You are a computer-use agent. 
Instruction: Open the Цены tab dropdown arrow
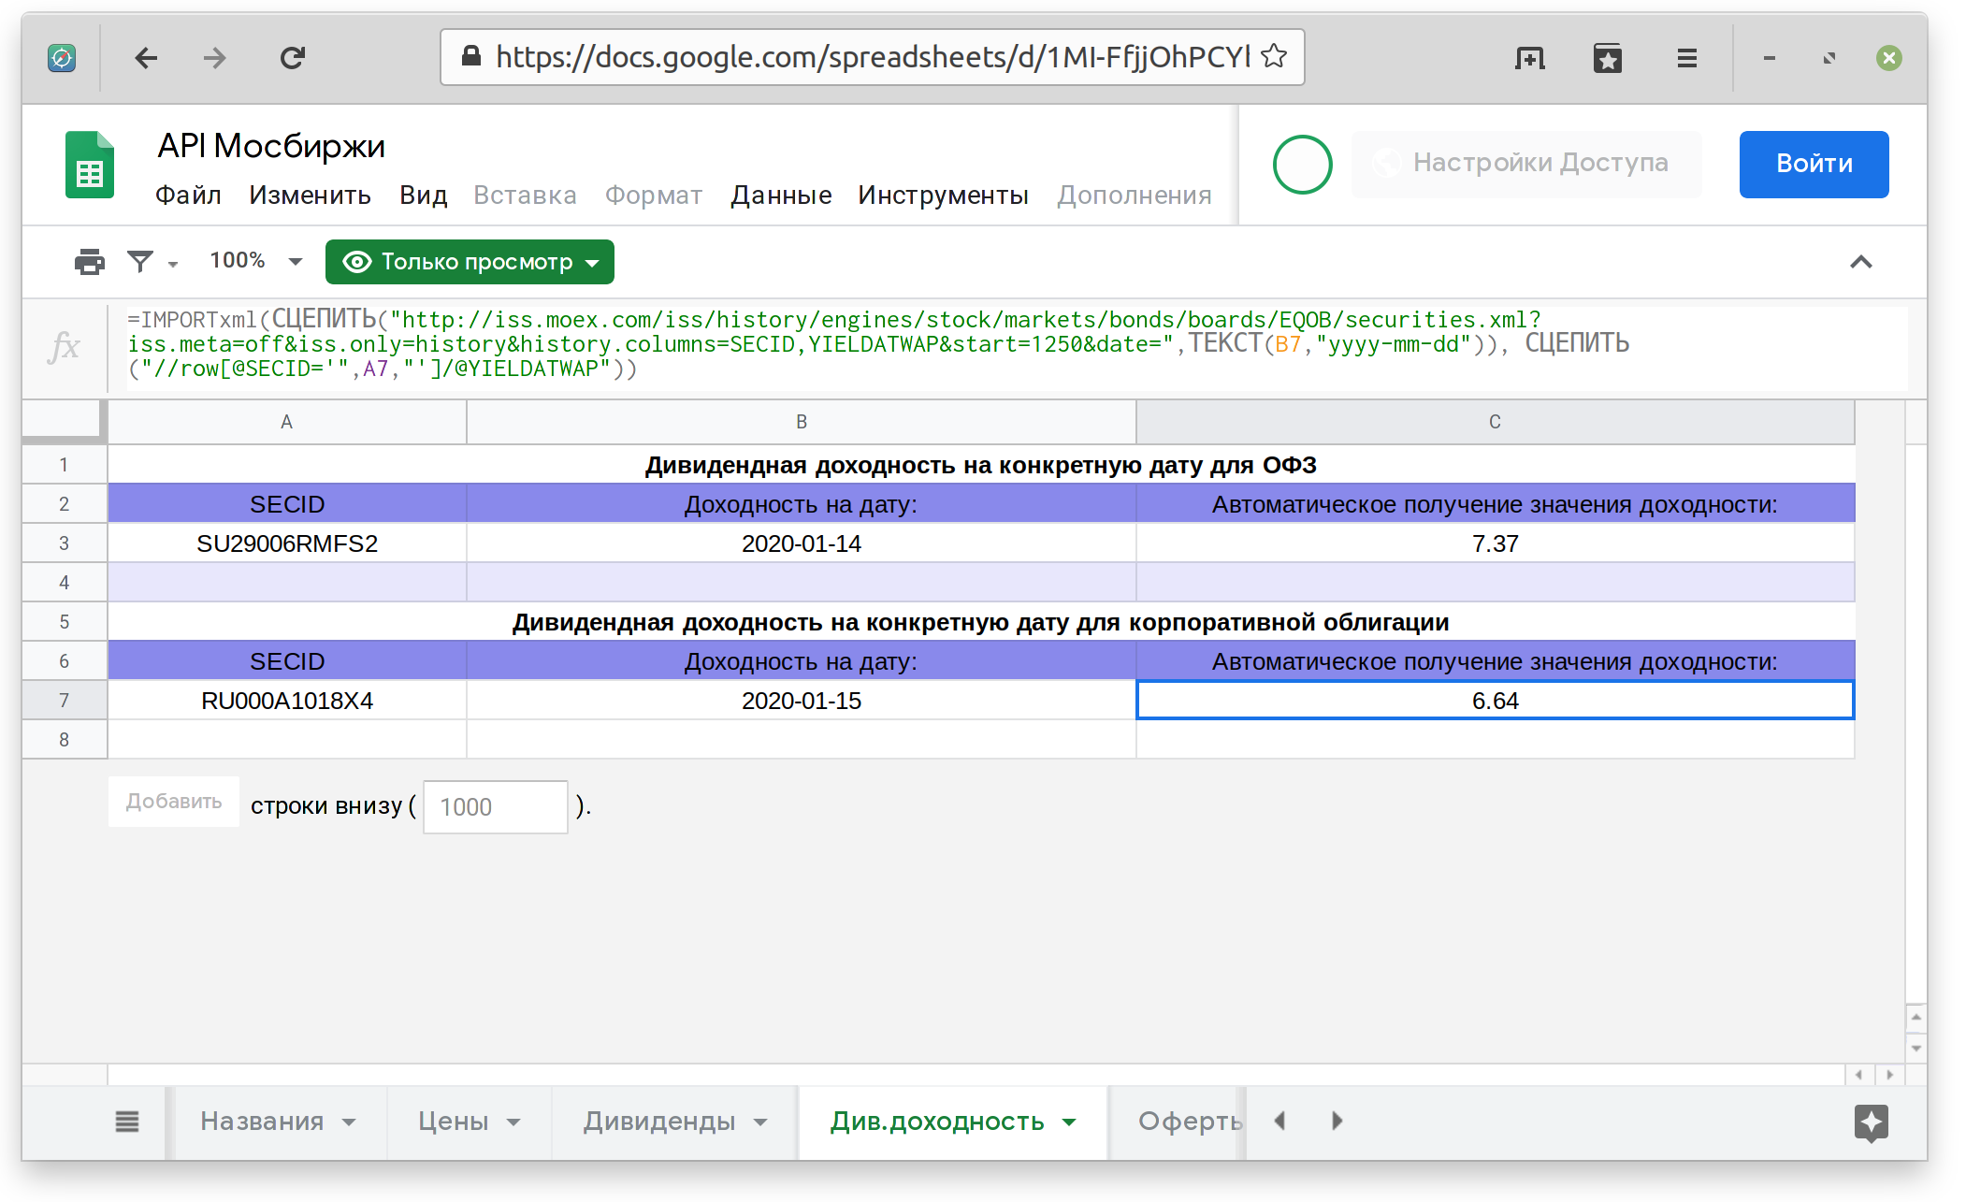point(513,1122)
